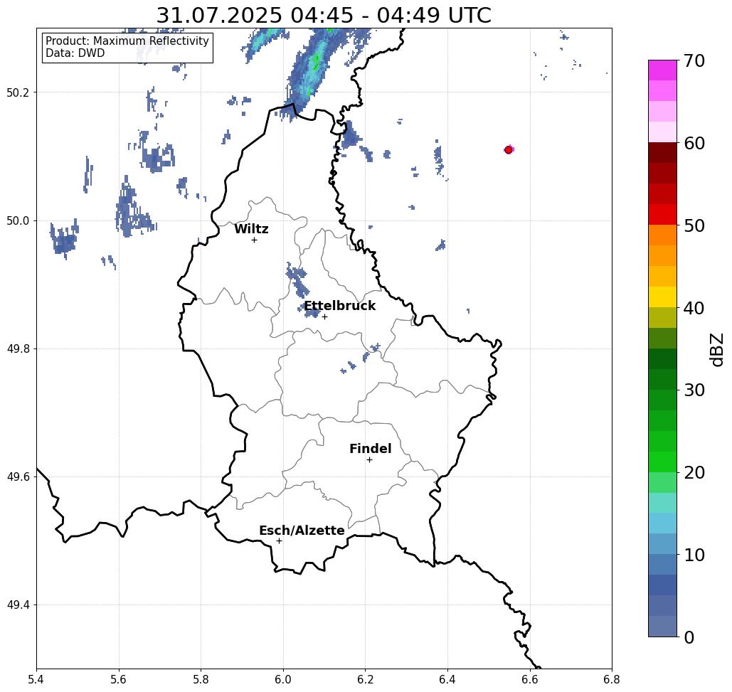Click the light cyan swatch between 10 and 20
Image resolution: width=732 pixels, height=692 pixels.
(662, 523)
